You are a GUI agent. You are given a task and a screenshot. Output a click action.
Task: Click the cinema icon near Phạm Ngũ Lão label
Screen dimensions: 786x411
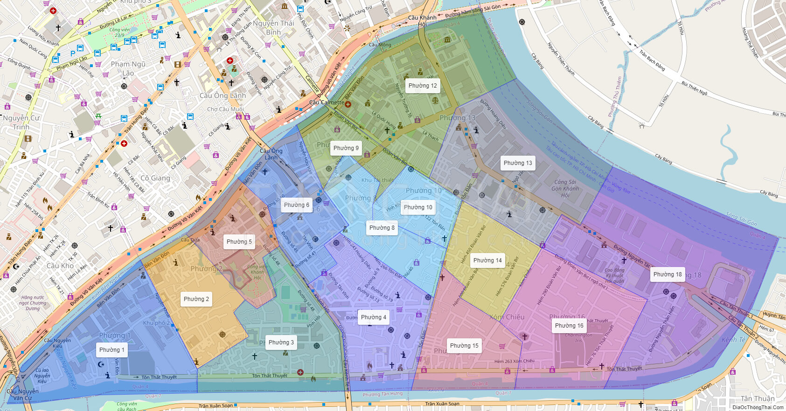177,64
